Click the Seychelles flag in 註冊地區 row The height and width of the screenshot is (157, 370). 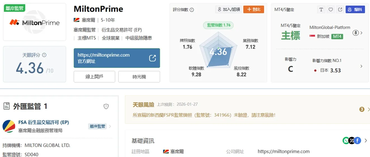[166, 151]
